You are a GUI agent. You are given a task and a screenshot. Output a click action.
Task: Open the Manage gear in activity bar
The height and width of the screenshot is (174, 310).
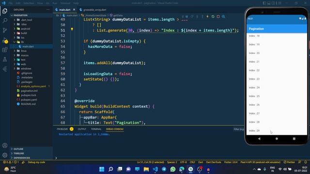(5, 155)
